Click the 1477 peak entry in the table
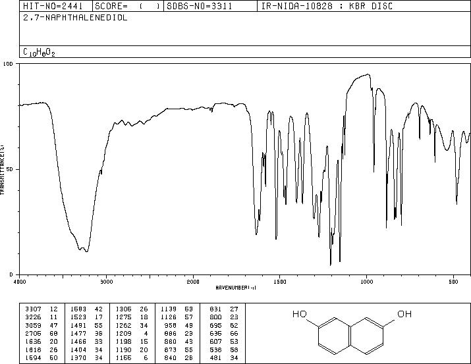 (x=86, y=333)
